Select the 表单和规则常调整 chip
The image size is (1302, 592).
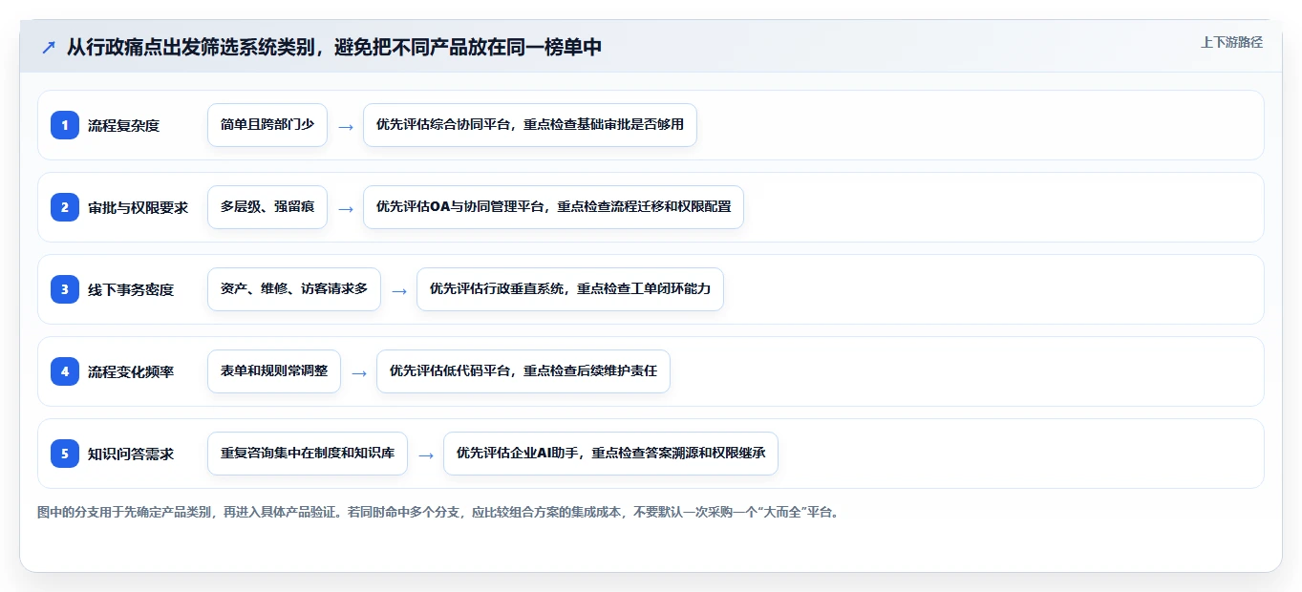tap(274, 371)
